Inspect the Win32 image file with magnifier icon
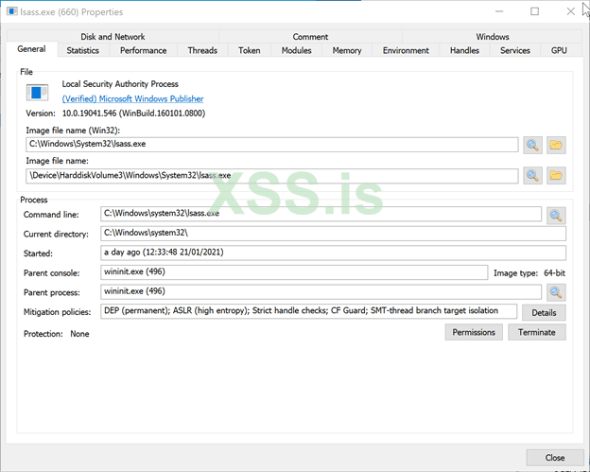The height and width of the screenshot is (472, 590). pos(532,145)
